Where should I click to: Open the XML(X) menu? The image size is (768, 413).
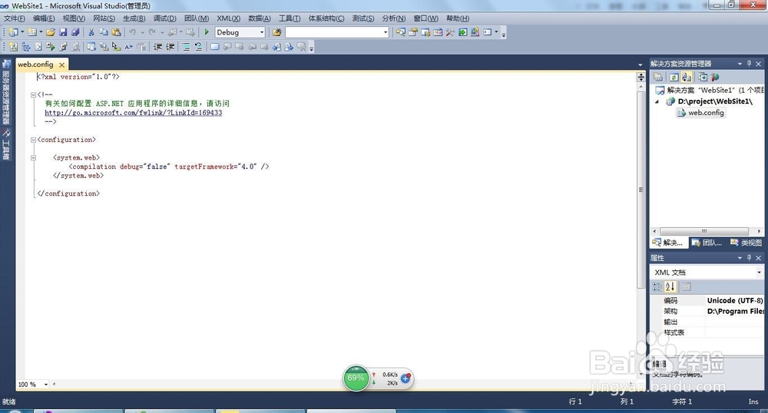(x=228, y=18)
